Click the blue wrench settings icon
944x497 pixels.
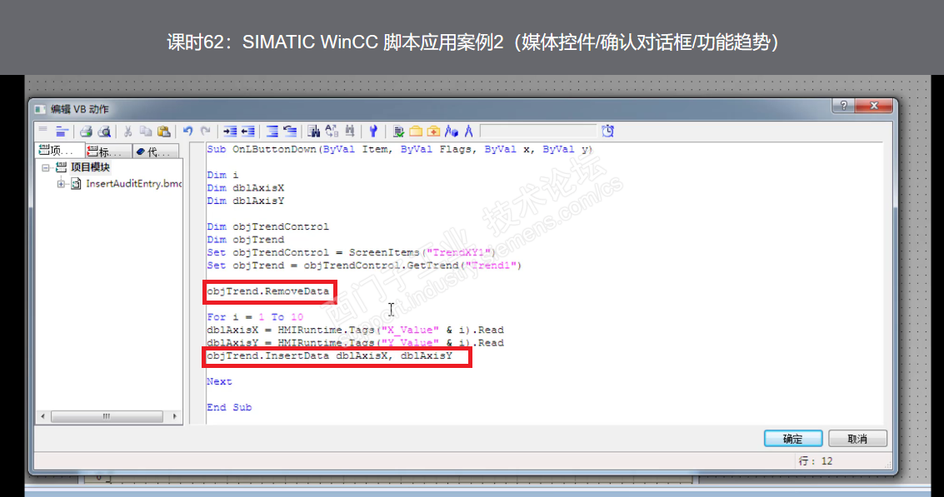coord(373,132)
